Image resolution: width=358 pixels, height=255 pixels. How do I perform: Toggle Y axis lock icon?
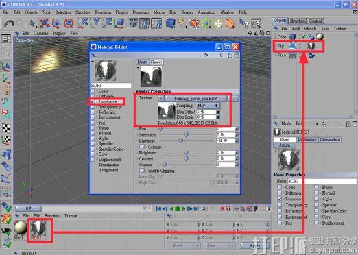tap(95, 23)
